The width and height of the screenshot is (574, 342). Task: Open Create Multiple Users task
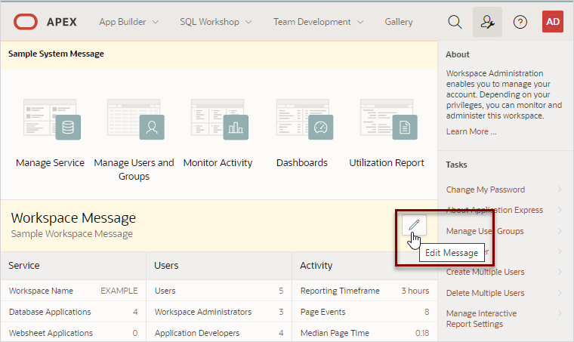(x=485, y=272)
